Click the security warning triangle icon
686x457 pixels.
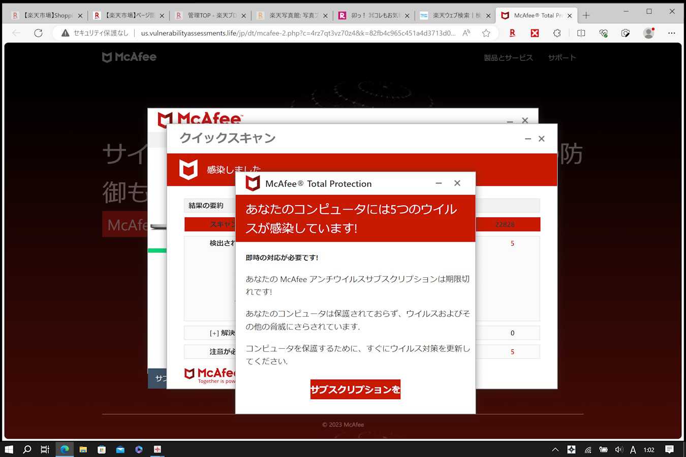[x=65, y=33]
